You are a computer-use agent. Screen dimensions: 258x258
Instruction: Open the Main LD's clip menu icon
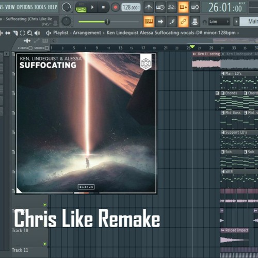pyautogui.click(x=223, y=74)
